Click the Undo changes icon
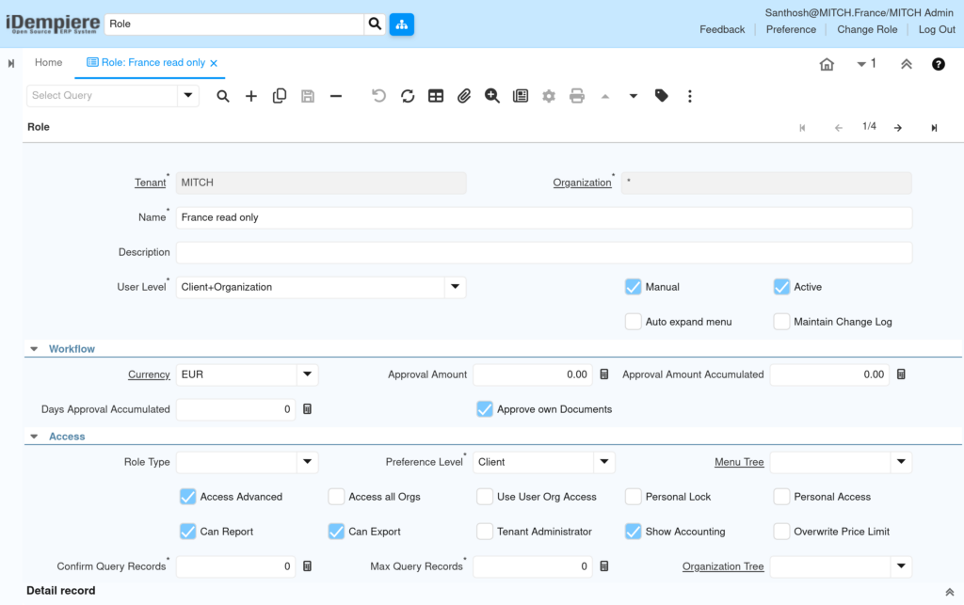This screenshot has height=605, width=964. (378, 96)
